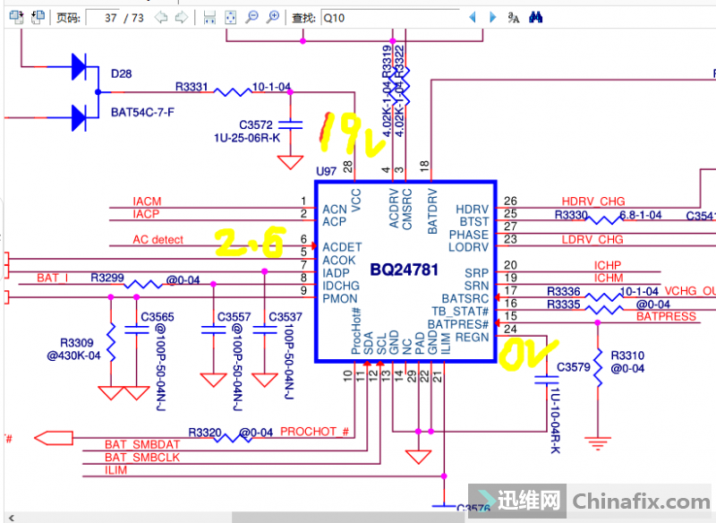Click the R3299 resistor label
Viewport: 716px width, 523px height.
click(x=107, y=278)
